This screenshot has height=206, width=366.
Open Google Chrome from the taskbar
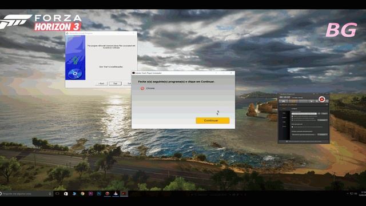[x=82, y=193]
